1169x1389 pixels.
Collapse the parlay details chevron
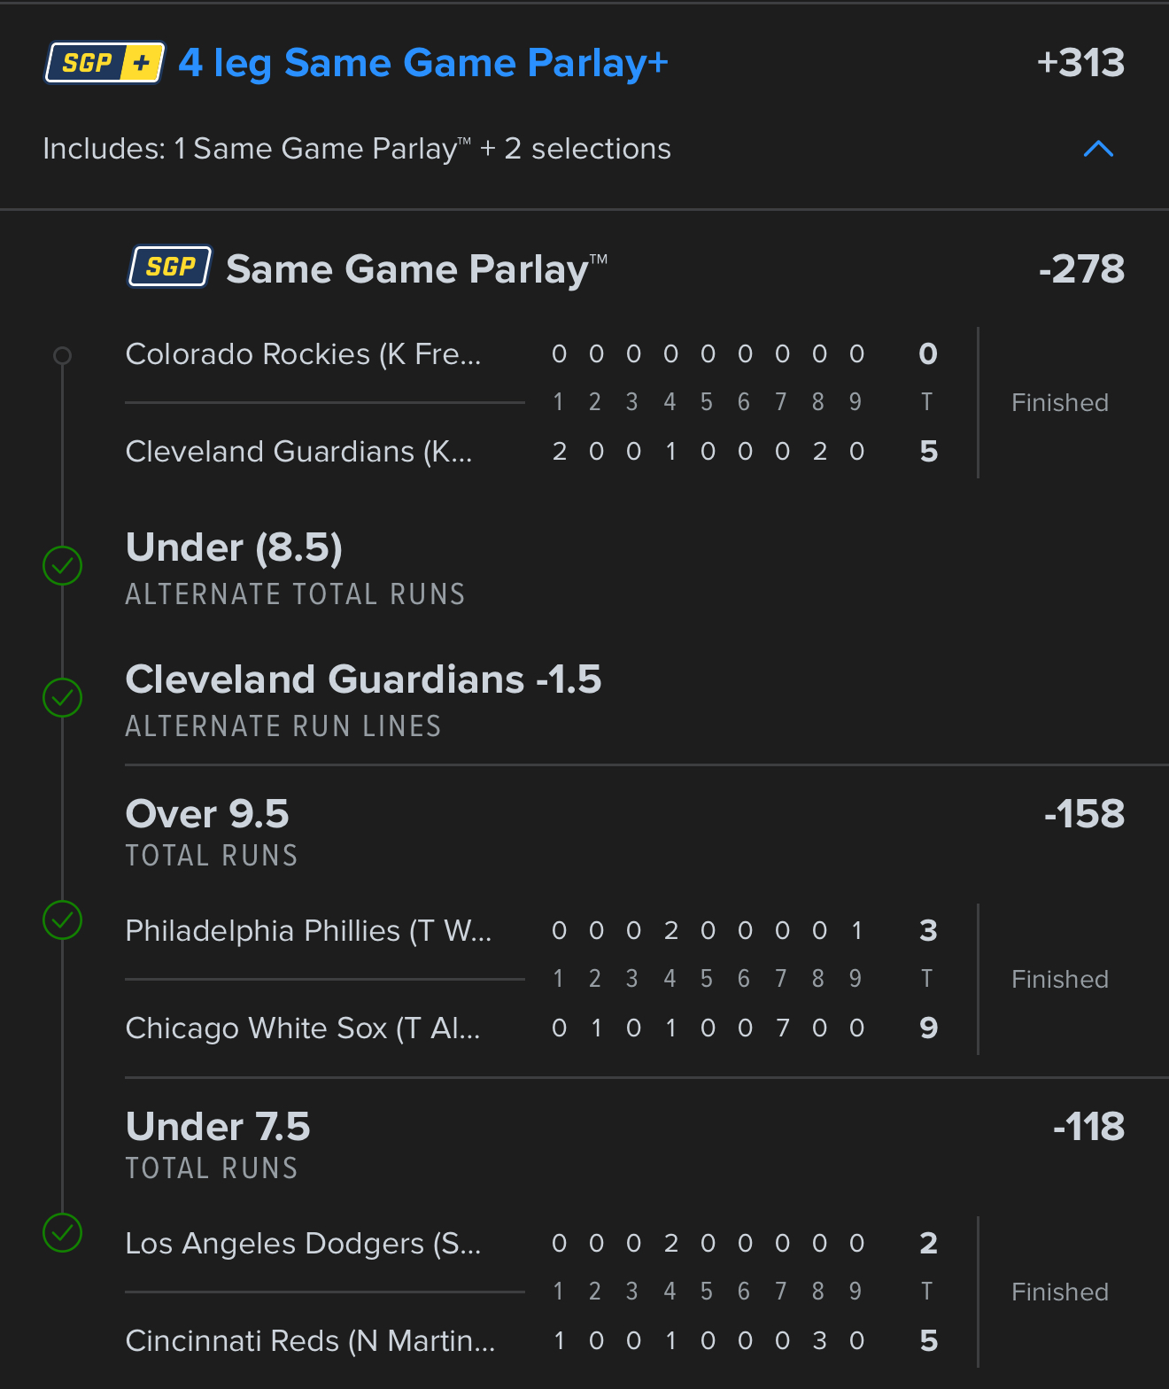tap(1098, 149)
